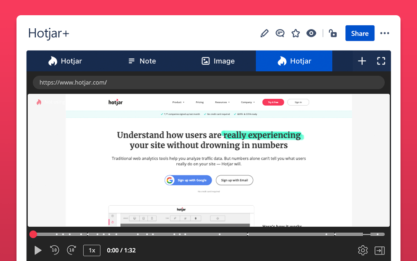This screenshot has height=261, width=417.
Task: Open recording settings gear
Action: (363, 251)
